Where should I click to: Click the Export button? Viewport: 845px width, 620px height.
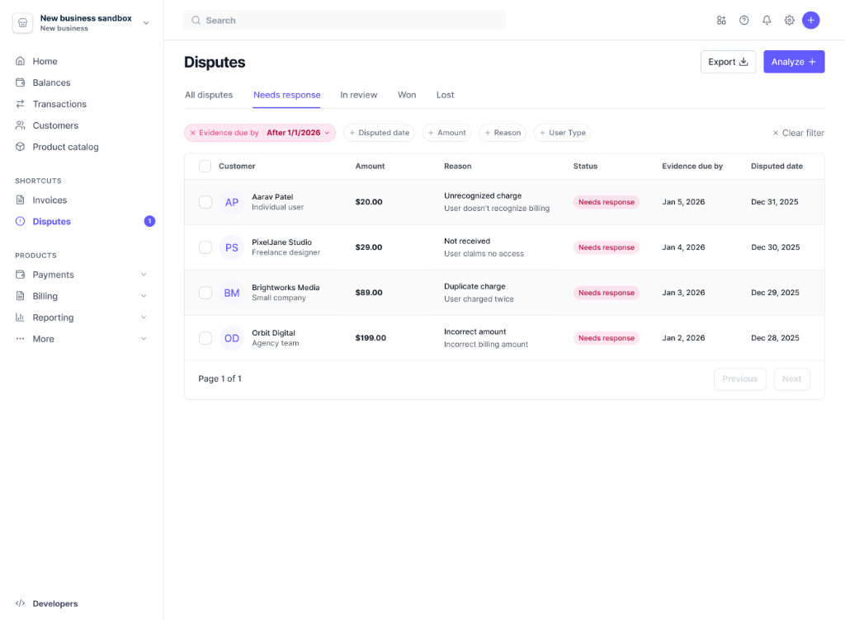(x=727, y=62)
